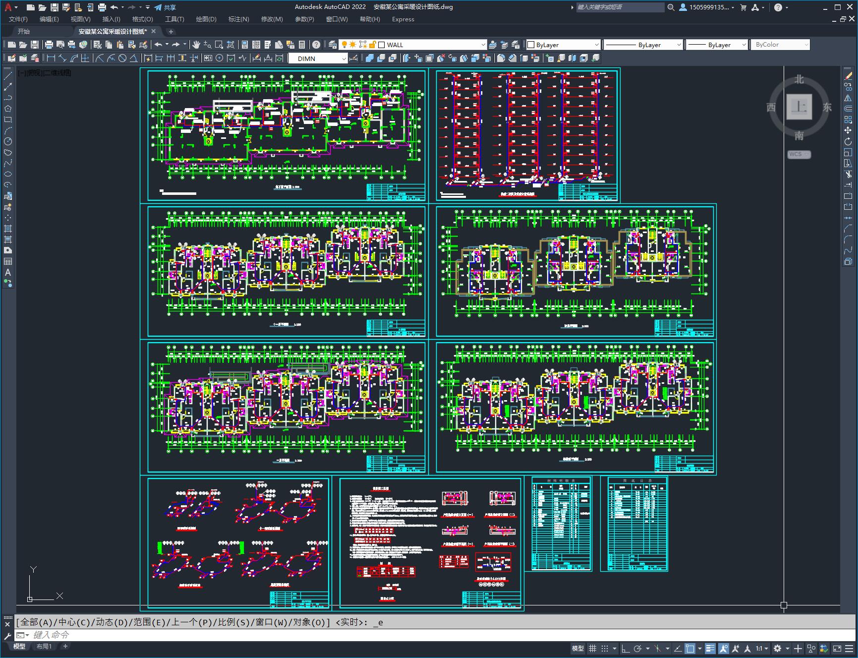Click the 上 top face of ViewCube
Screen dimensions: 858x658
click(x=799, y=107)
